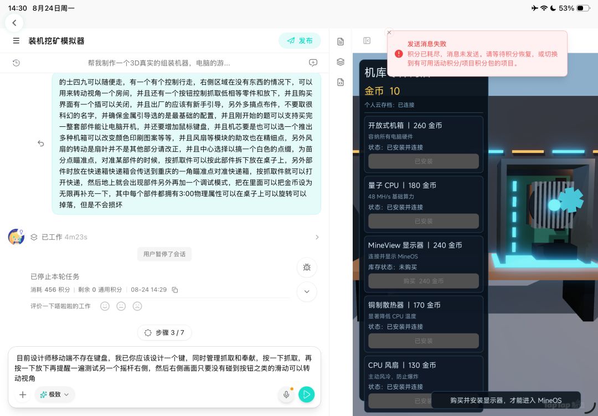
Task: Add attachment with plus icon
Action: click(x=23, y=394)
